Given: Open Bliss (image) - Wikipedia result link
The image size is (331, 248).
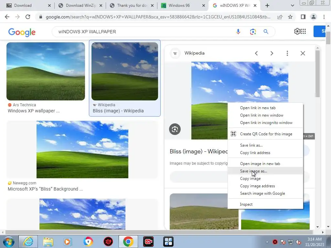Looking at the screenshot, I should tap(118, 111).
